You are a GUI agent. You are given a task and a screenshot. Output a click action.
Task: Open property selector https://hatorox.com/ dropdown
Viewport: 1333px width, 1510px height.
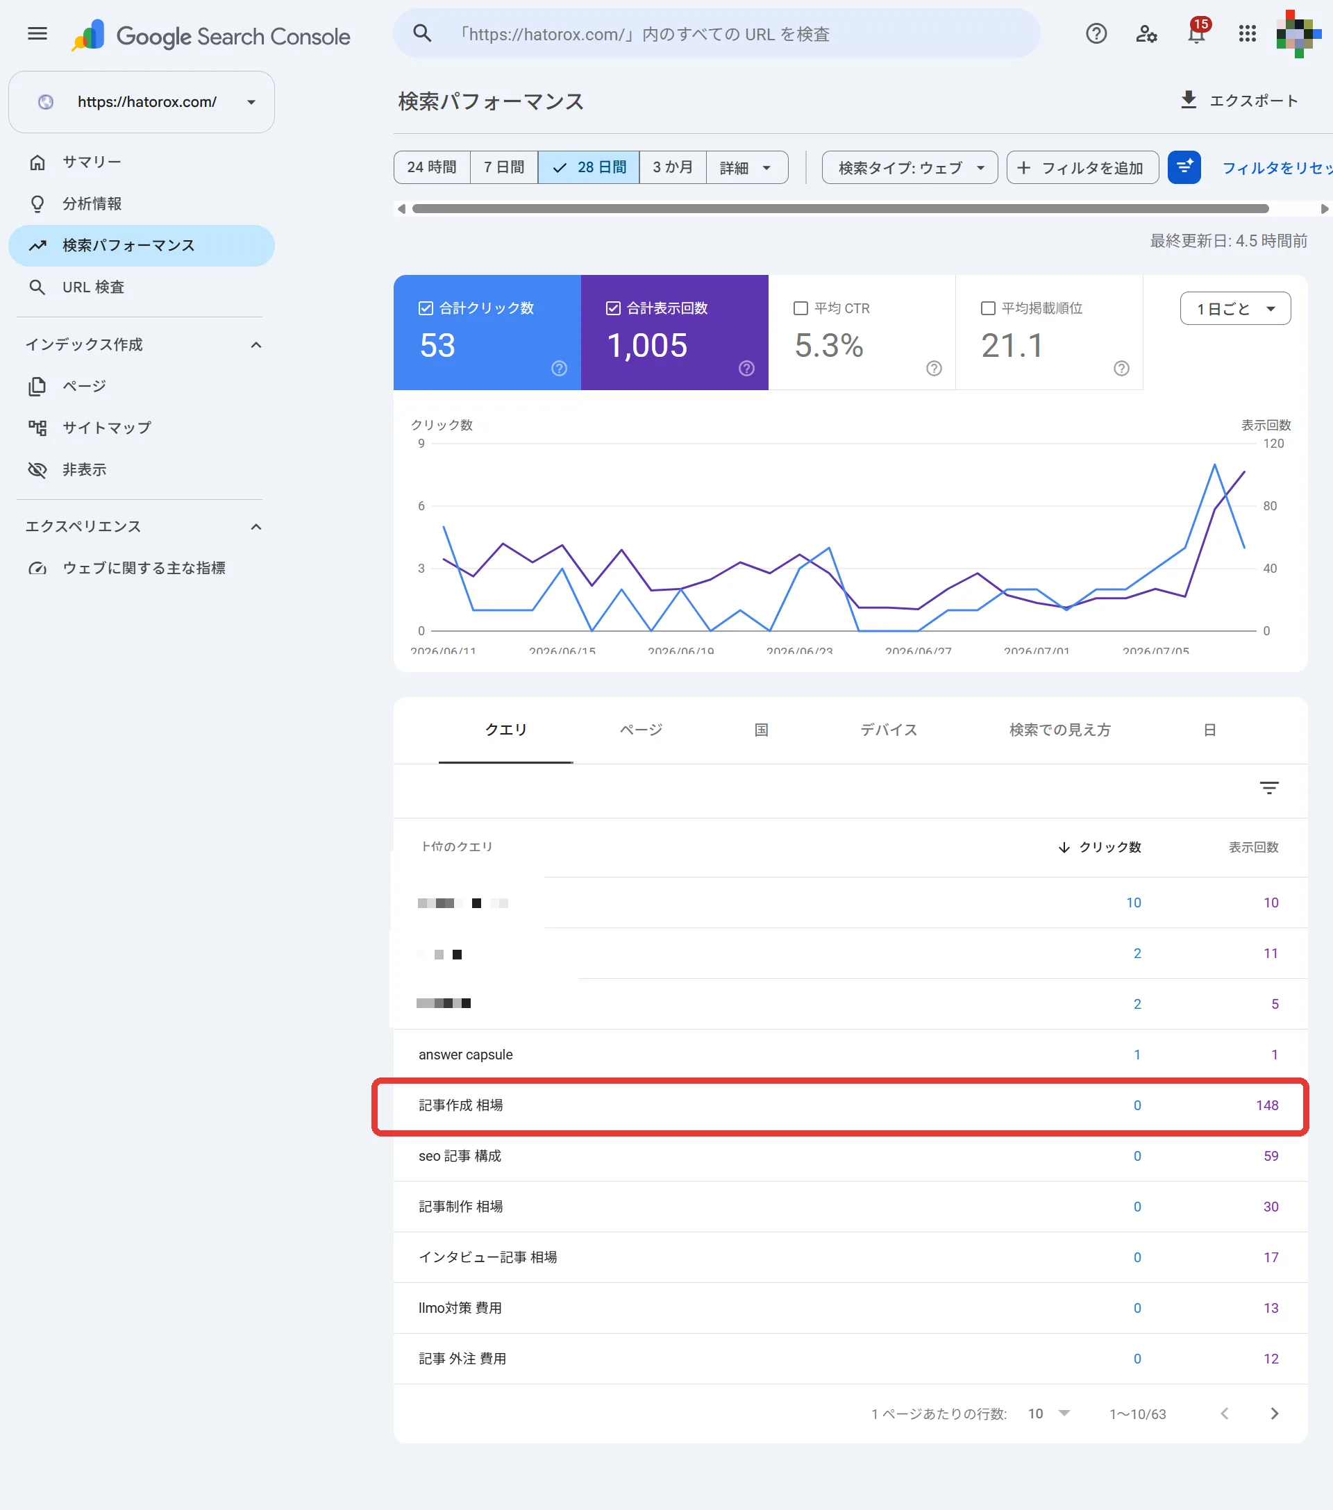coord(141,102)
